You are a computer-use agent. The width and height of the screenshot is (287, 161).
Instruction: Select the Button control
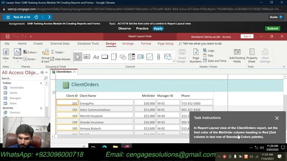click(104, 57)
